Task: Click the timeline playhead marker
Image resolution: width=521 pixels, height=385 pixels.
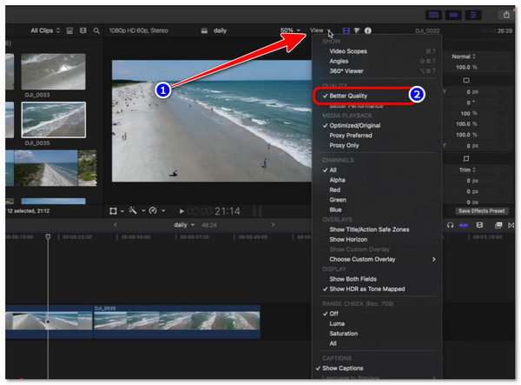Action: tap(48, 236)
